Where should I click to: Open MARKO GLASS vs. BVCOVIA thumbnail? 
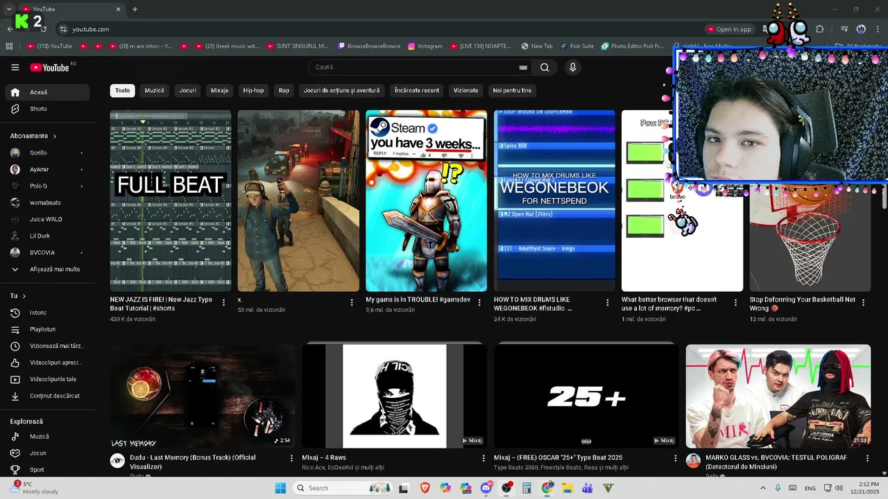[778, 396]
